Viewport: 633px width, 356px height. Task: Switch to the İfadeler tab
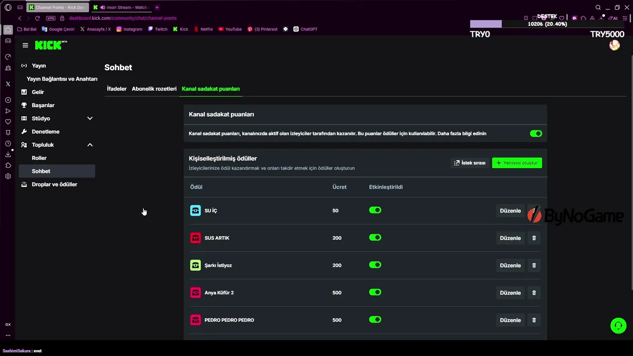click(117, 89)
